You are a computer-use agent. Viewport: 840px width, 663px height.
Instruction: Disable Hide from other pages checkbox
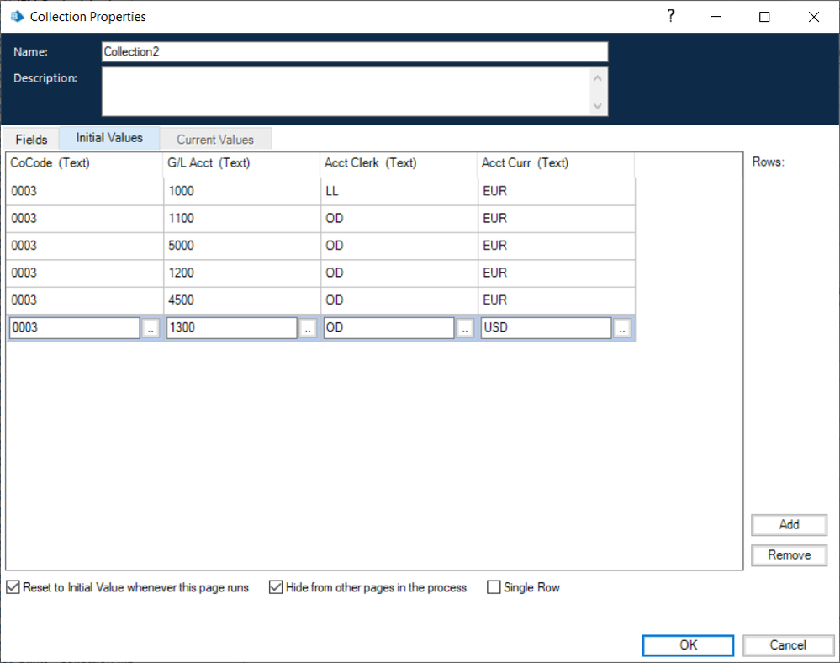[276, 588]
